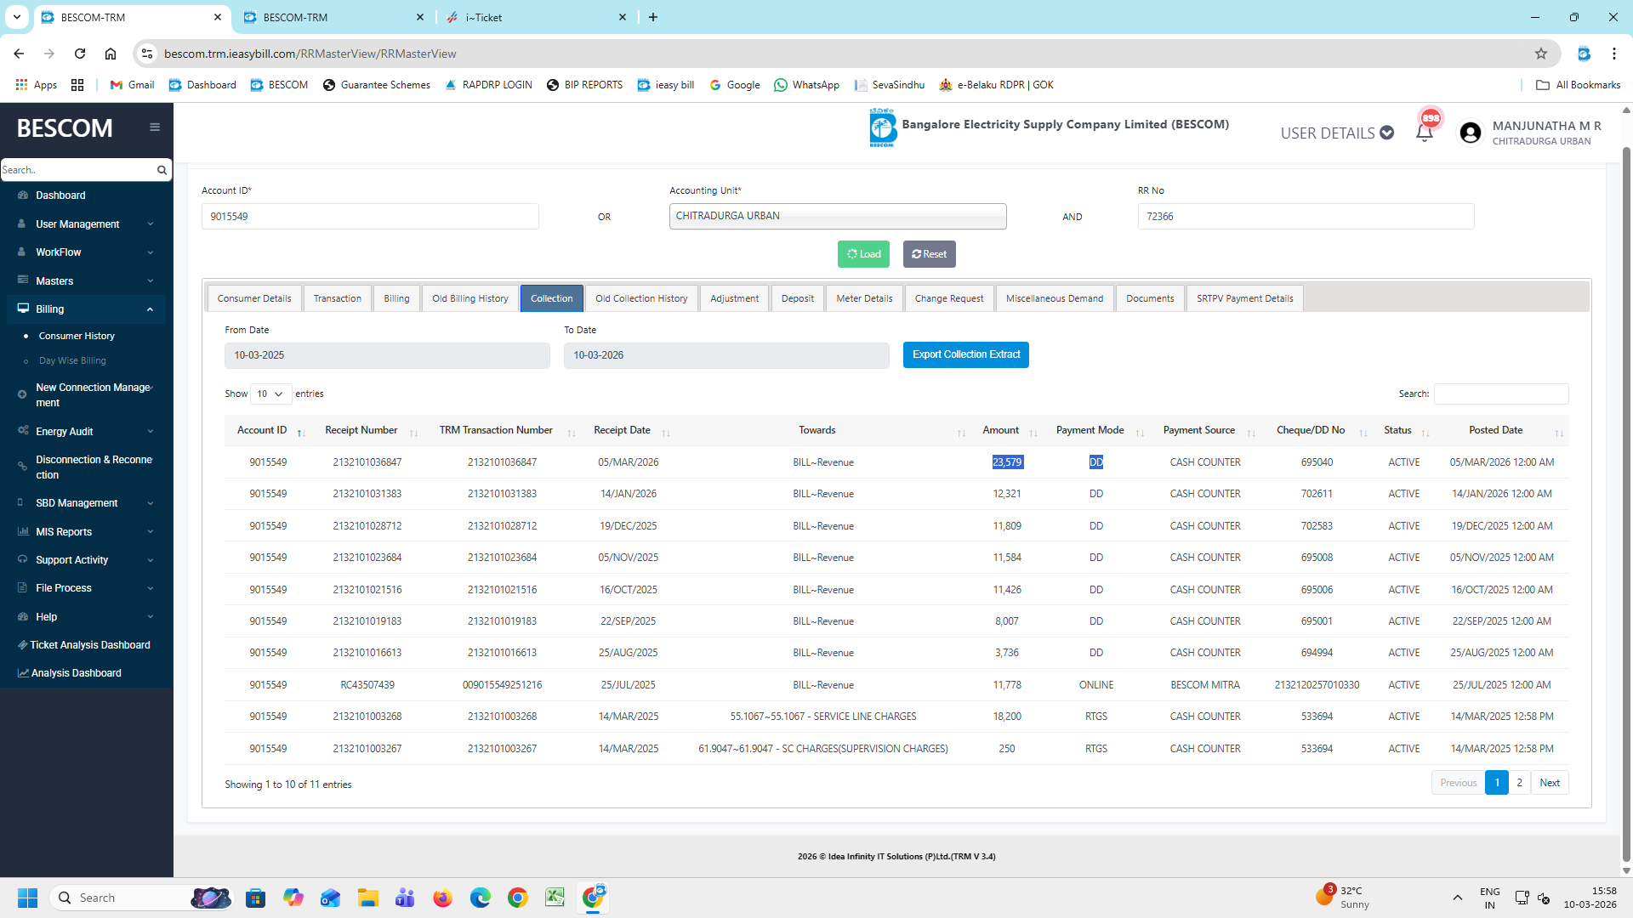Open the show entries count dropdown

tap(270, 394)
